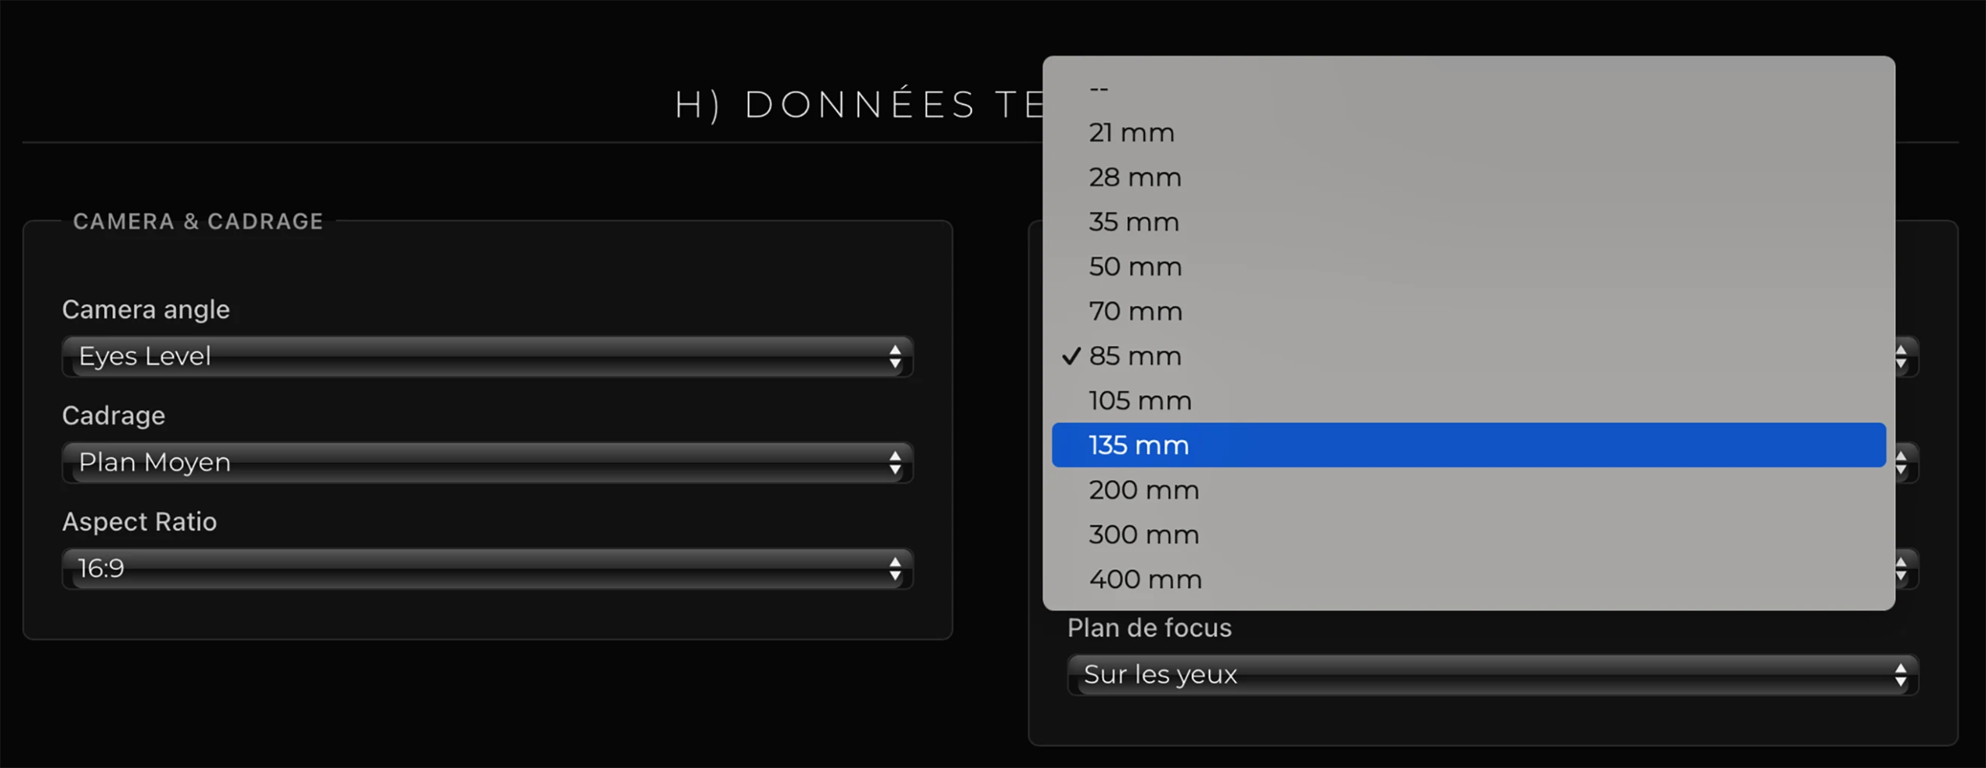This screenshot has width=1986, height=768.
Task: Choose 105 mm from the list
Action: [1140, 401]
